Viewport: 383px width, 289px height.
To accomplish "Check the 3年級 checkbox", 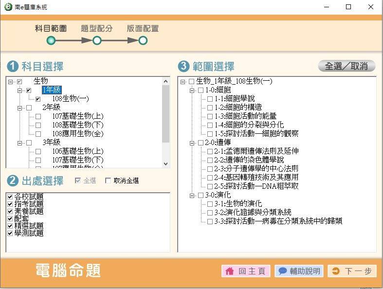I will pyautogui.click(x=29, y=143).
